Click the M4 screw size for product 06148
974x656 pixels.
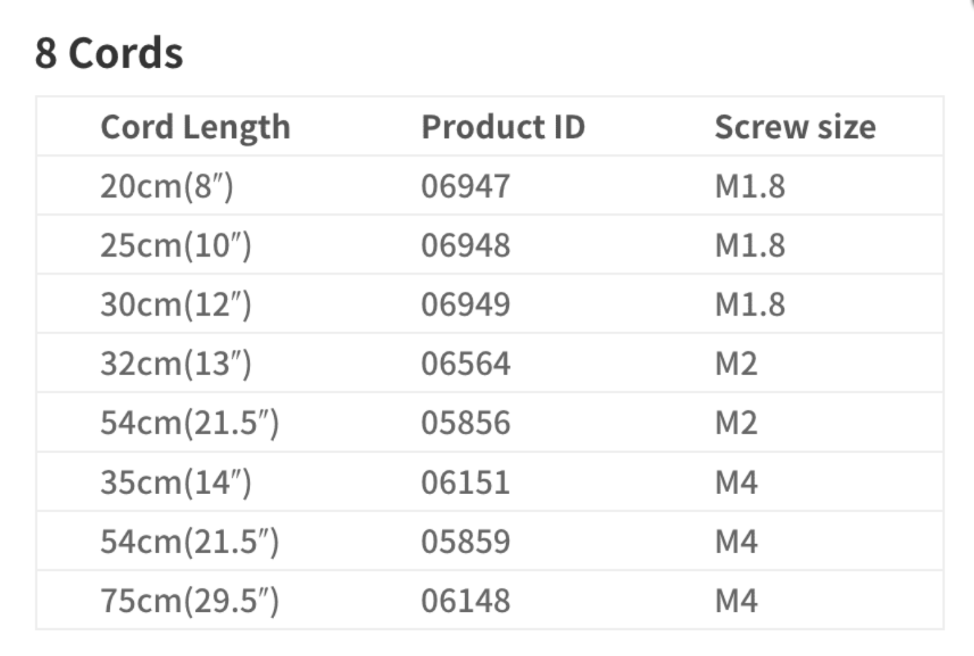coord(736,601)
